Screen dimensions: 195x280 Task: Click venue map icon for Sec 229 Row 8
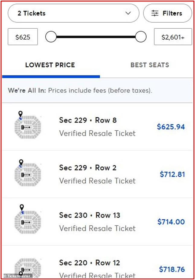tap(28, 125)
